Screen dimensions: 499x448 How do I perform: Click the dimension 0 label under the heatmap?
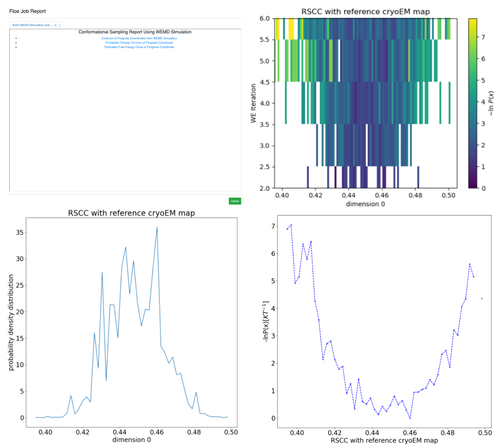[365, 204]
